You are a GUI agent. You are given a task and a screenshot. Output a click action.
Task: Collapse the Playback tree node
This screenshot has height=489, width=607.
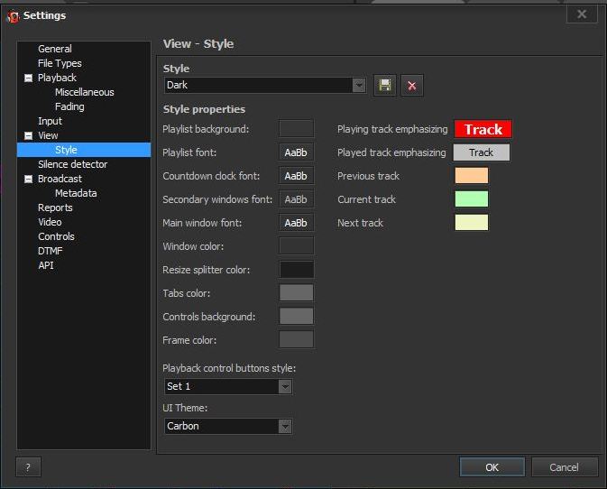28,78
